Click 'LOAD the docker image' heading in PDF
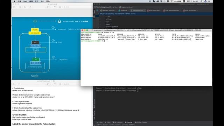Image resolution: width=224 pixels, height=126 pixels. [34, 124]
